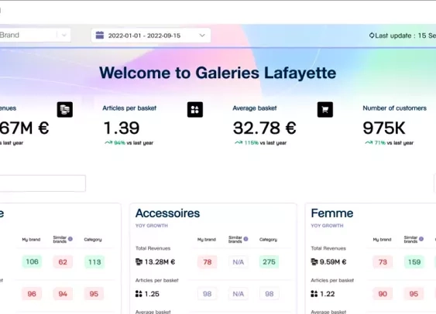Click the 32.78 € average basket value
The height and width of the screenshot is (314, 436).
(x=265, y=128)
